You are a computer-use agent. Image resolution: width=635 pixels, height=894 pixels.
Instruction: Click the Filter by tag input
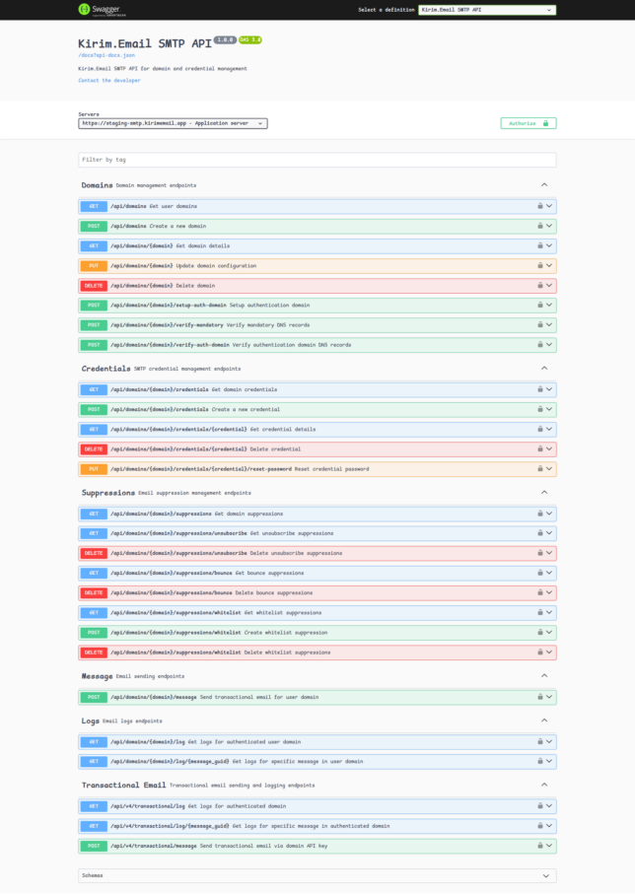coord(317,160)
